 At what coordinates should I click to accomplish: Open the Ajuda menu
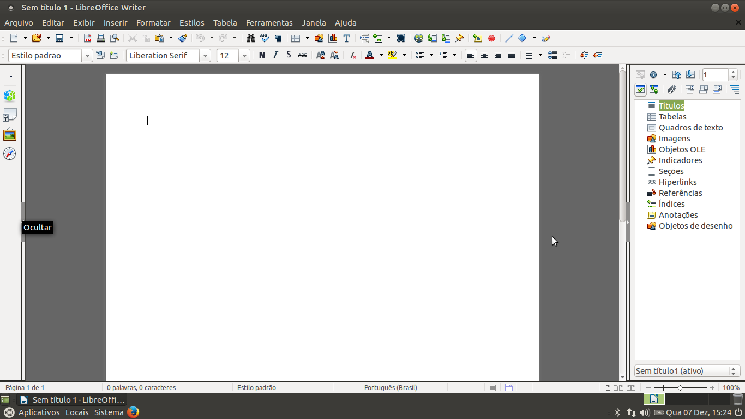(346, 23)
